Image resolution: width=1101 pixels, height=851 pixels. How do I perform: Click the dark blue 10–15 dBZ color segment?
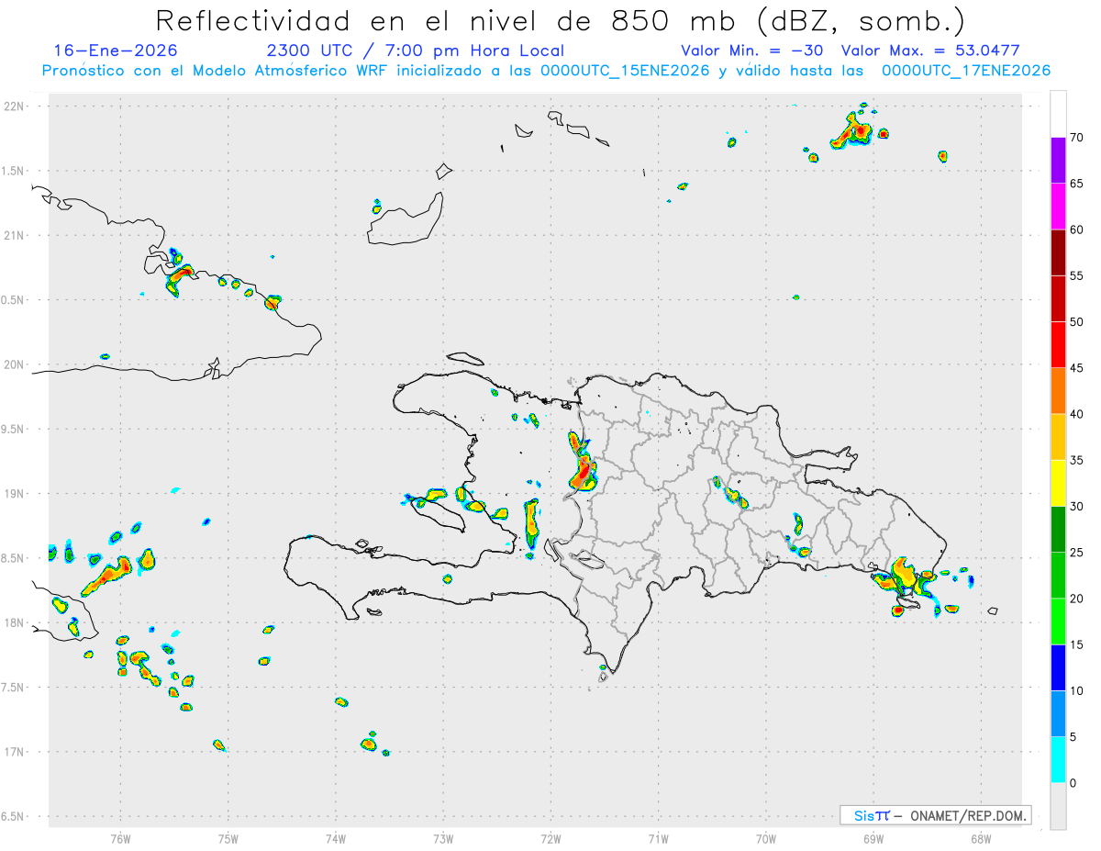[1058, 668]
